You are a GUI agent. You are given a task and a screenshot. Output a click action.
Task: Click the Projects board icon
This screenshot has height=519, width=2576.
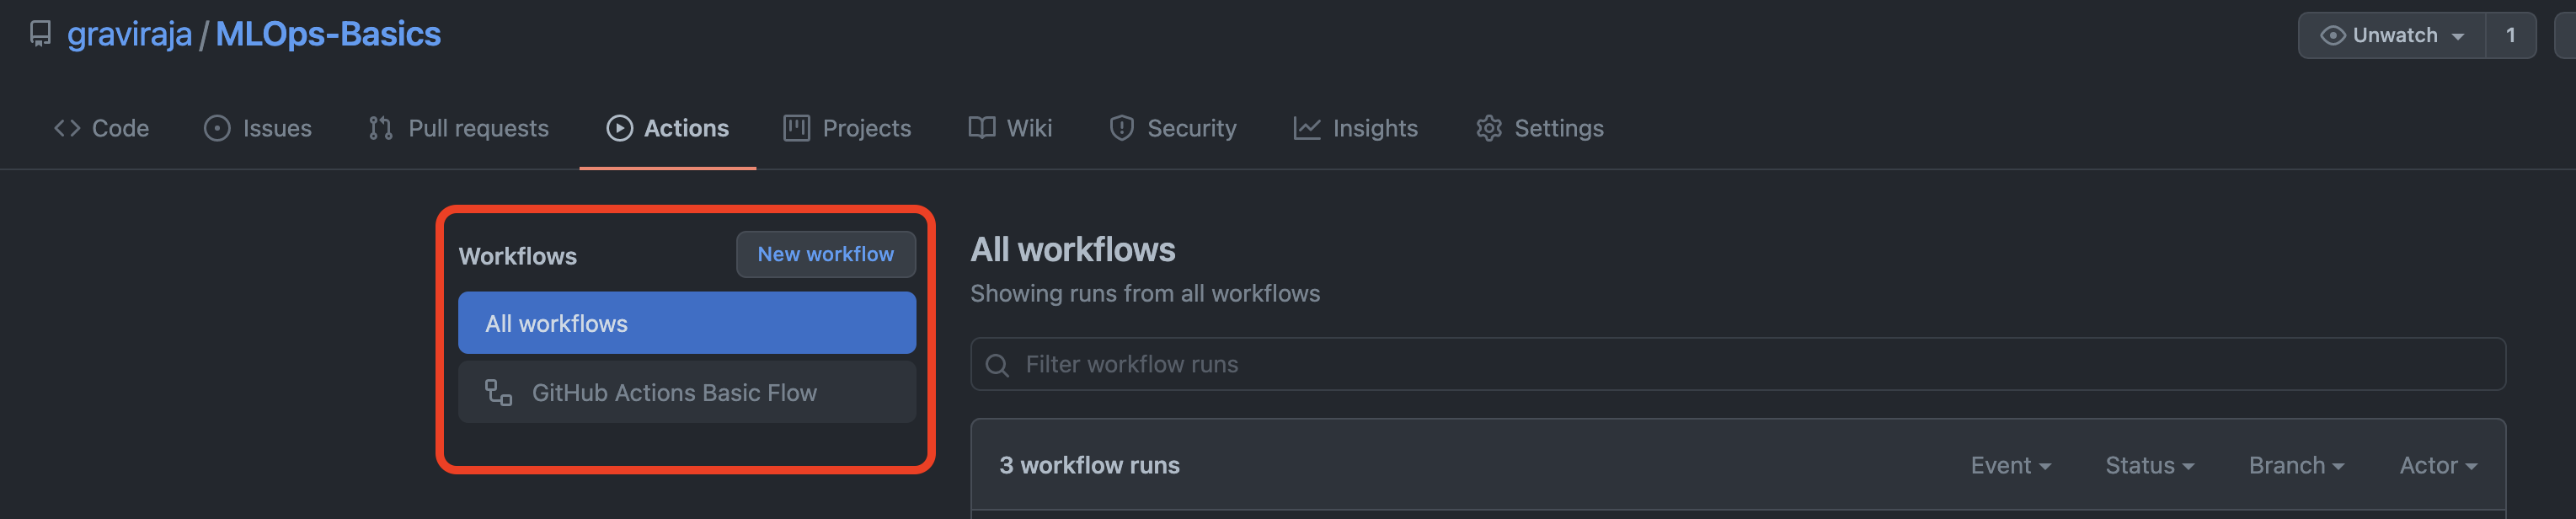click(796, 128)
